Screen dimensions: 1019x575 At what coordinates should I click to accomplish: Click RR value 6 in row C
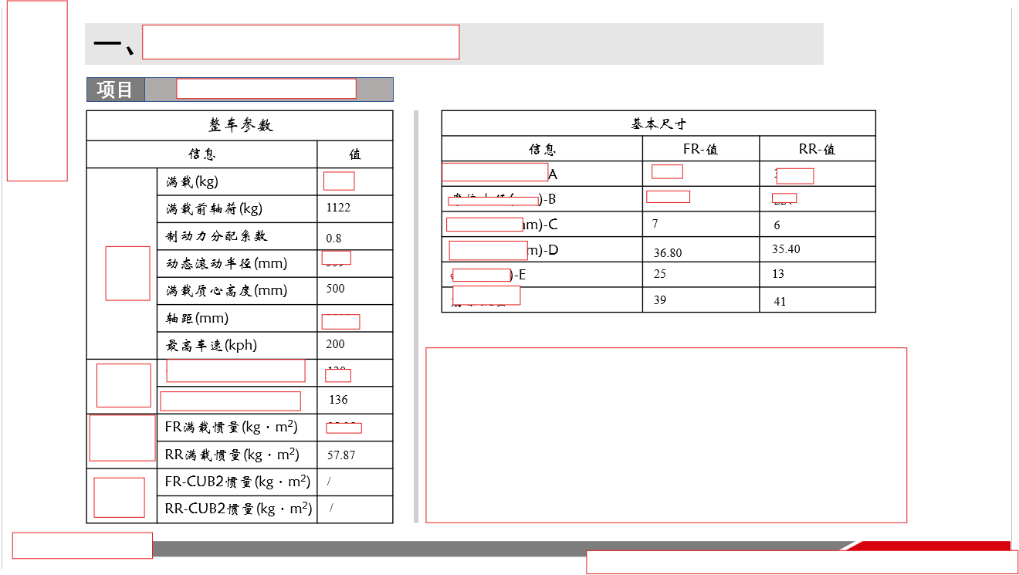(777, 225)
